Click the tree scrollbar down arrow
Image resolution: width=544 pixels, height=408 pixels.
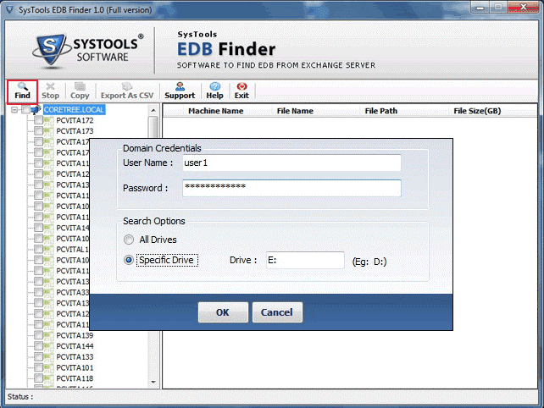tap(153, 382)
